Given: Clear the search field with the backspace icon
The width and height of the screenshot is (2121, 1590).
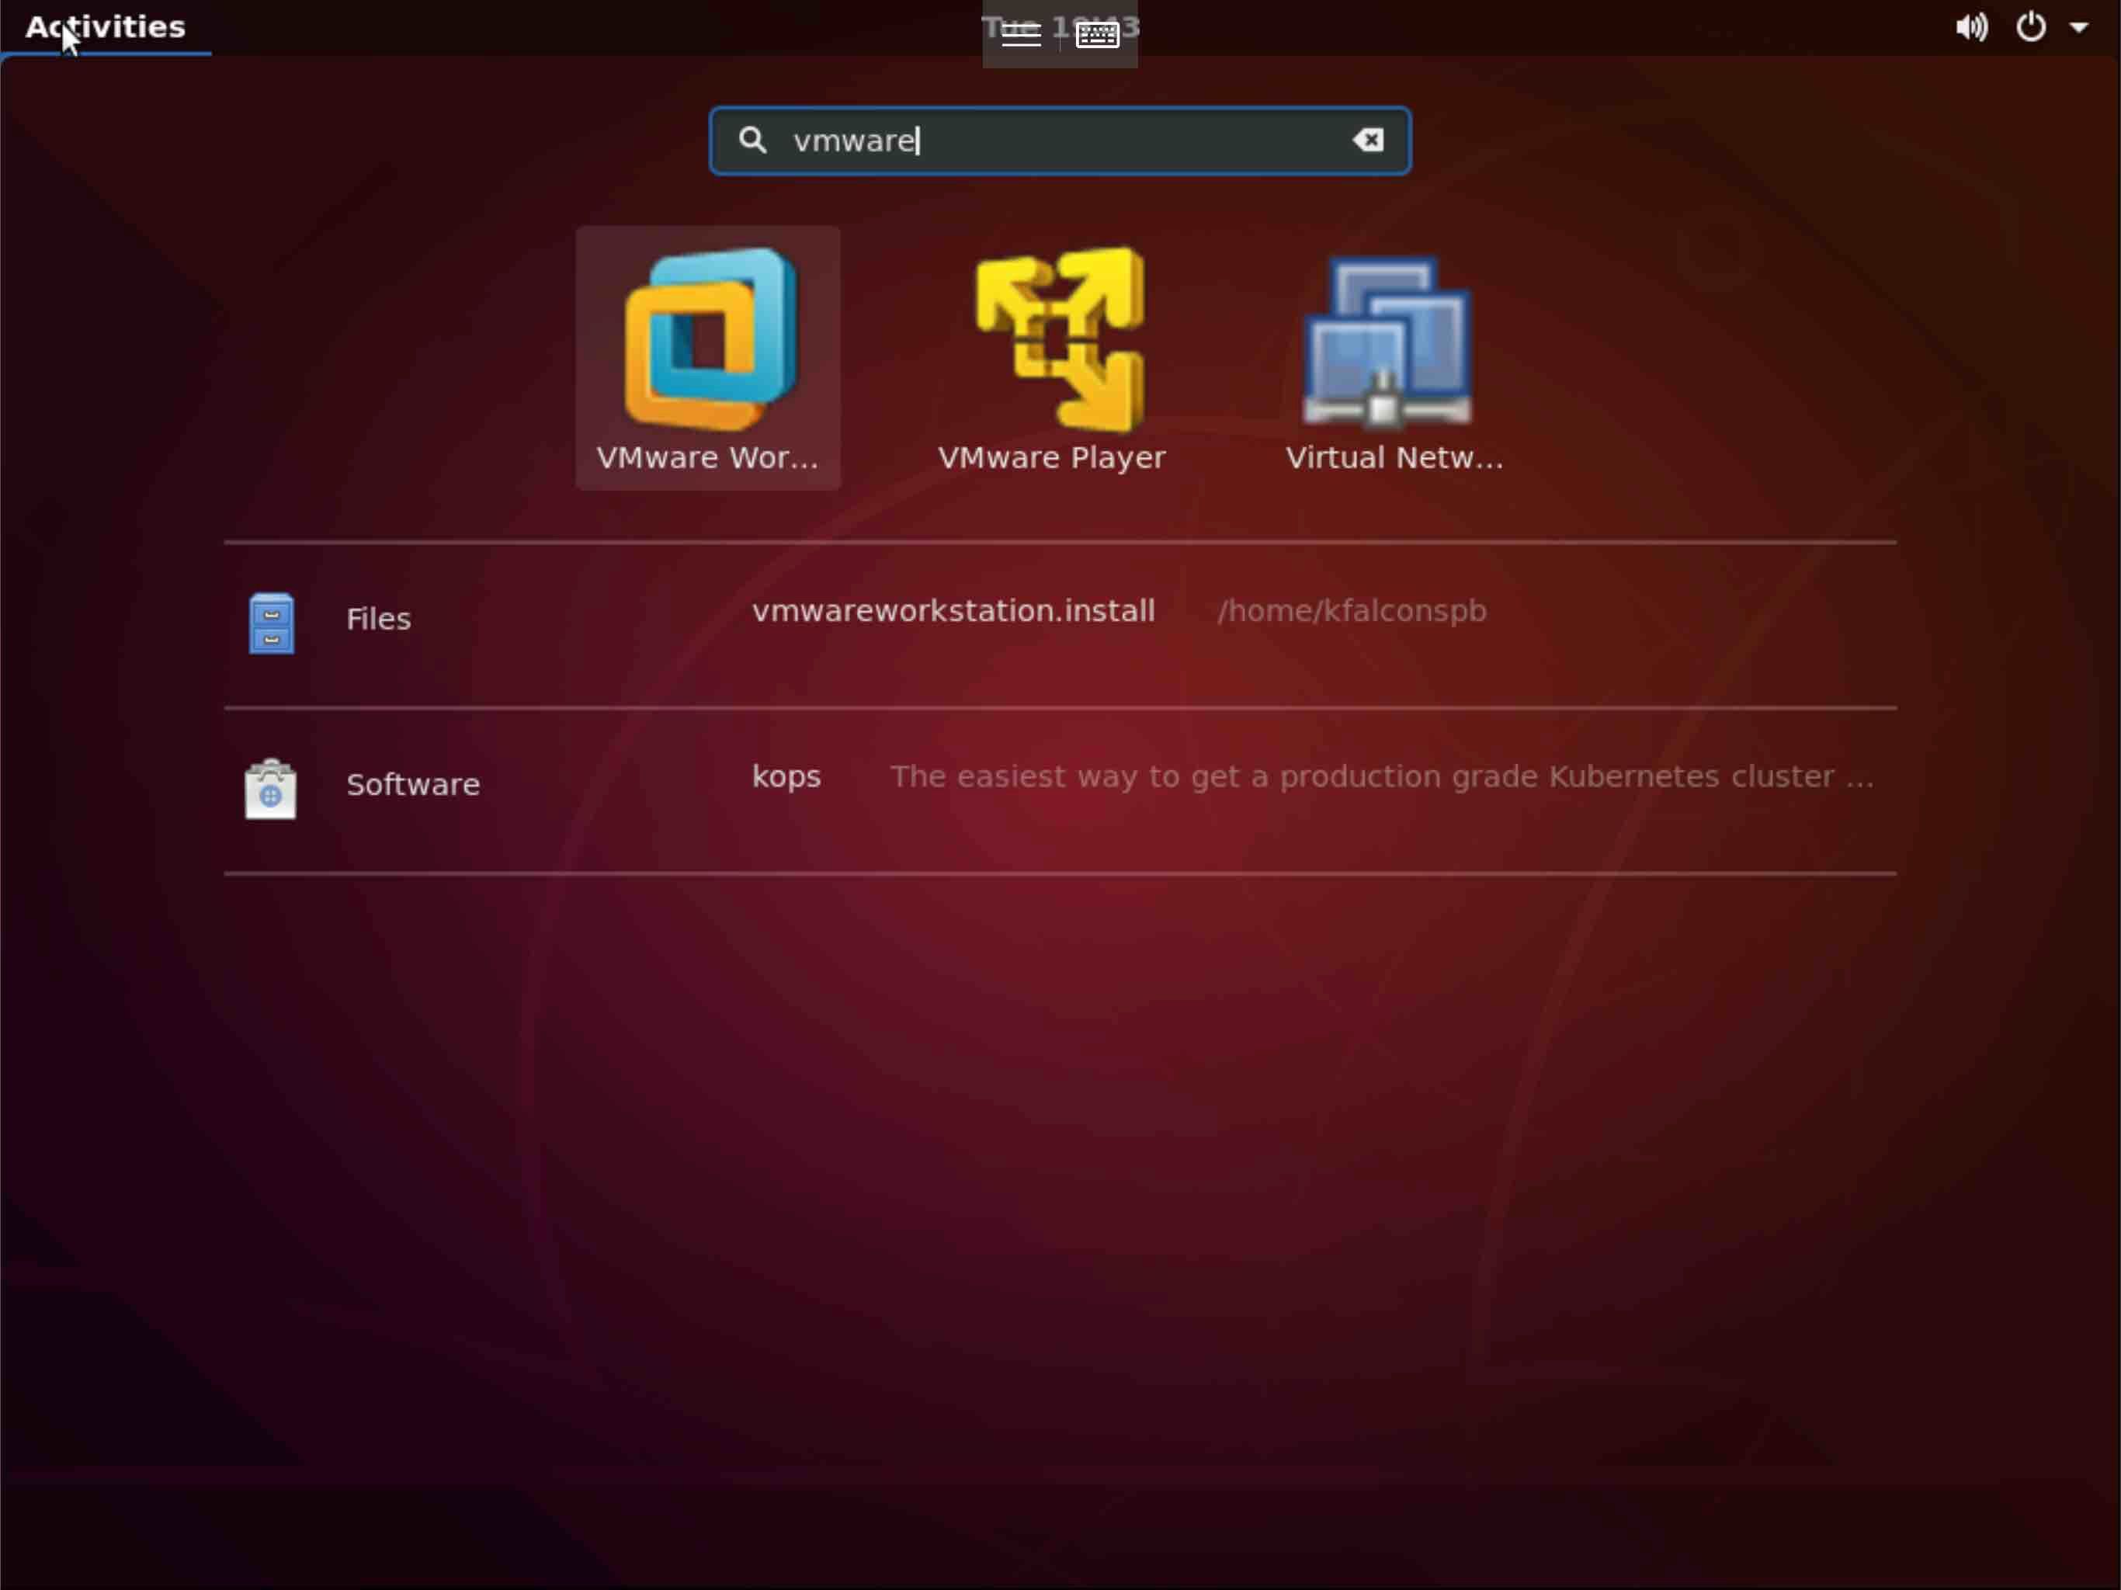Looking at the screenshot, I should 1368,140.
